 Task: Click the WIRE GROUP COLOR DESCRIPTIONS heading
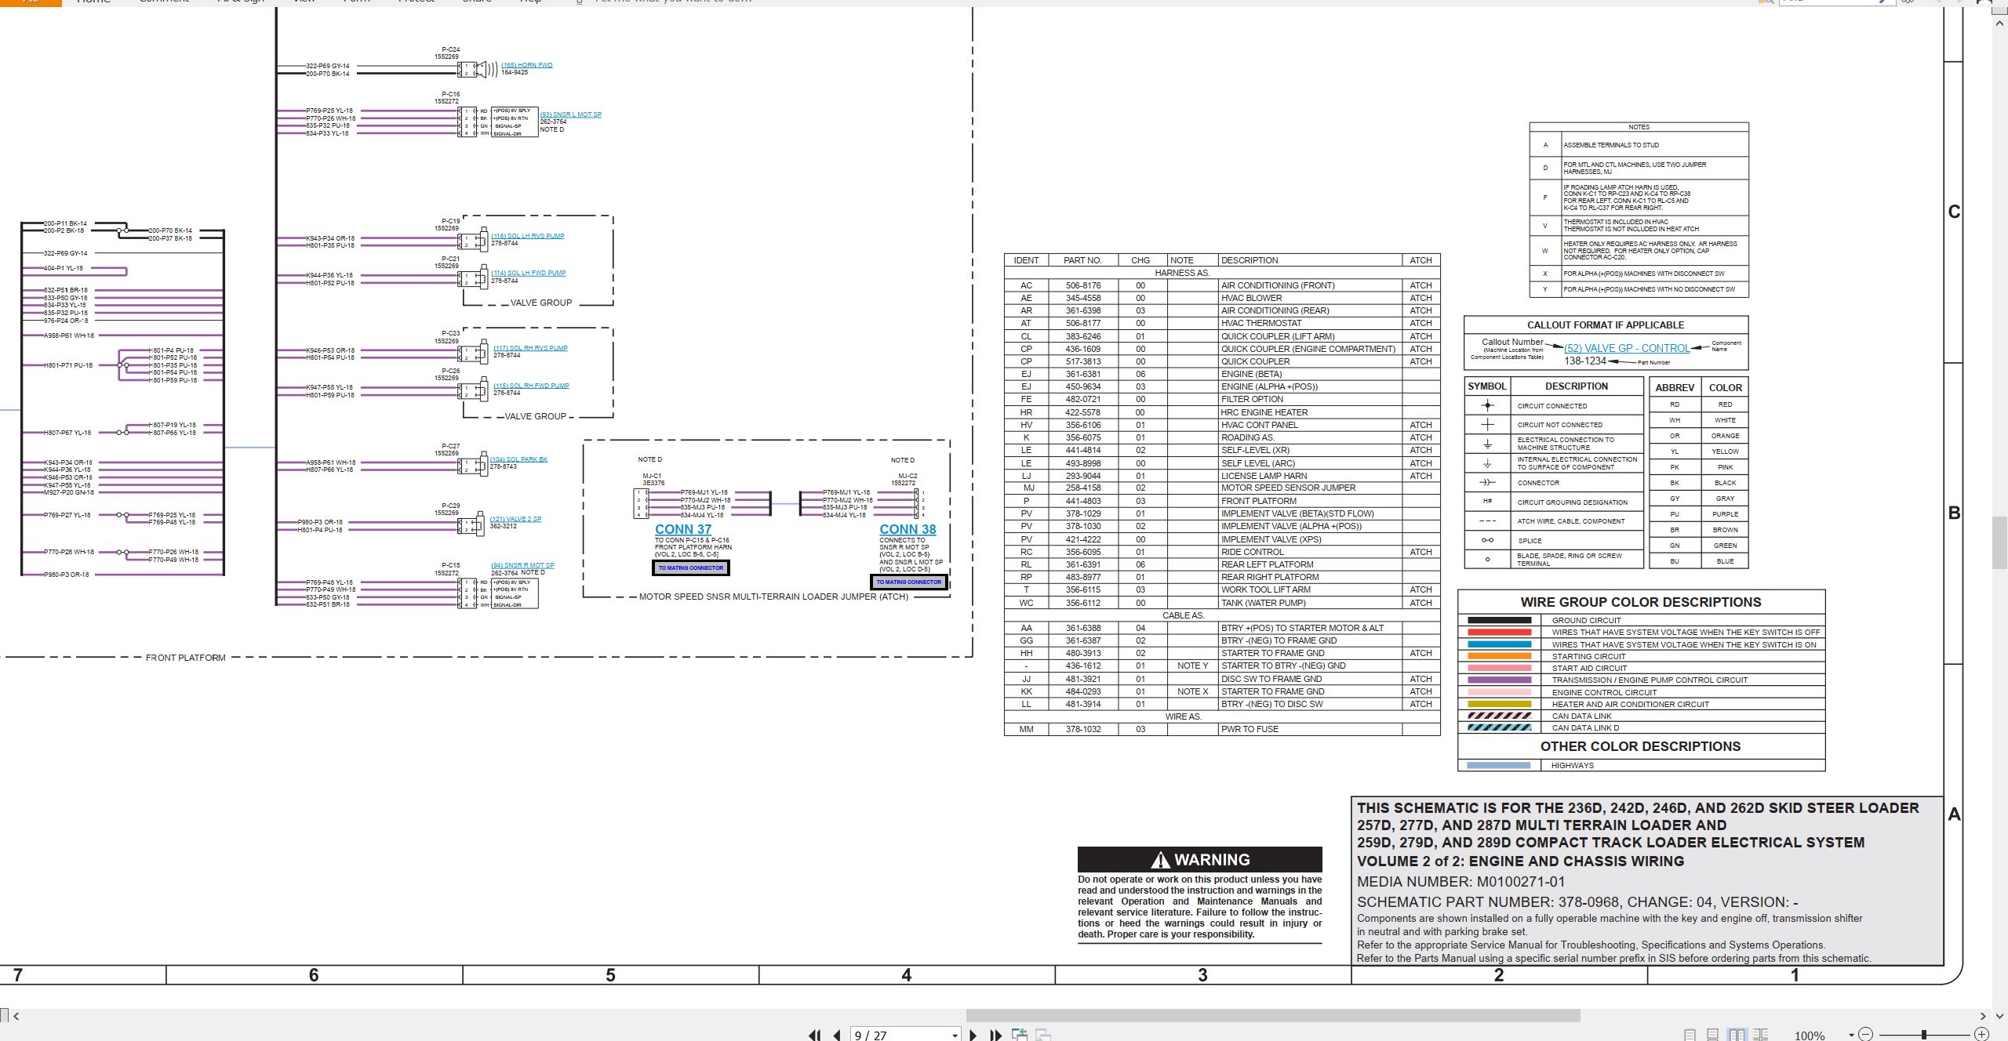point(1641,602)
